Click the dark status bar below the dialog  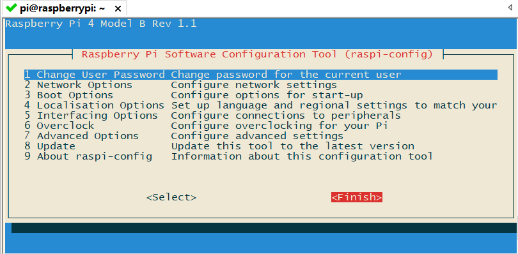point(265,228)
